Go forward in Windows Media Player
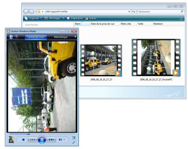 pos(17,37)
